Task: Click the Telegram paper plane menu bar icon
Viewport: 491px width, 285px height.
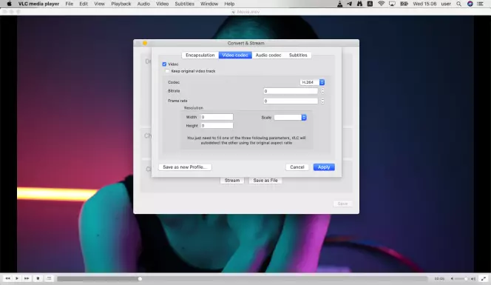Action: [x=350, y=4]
